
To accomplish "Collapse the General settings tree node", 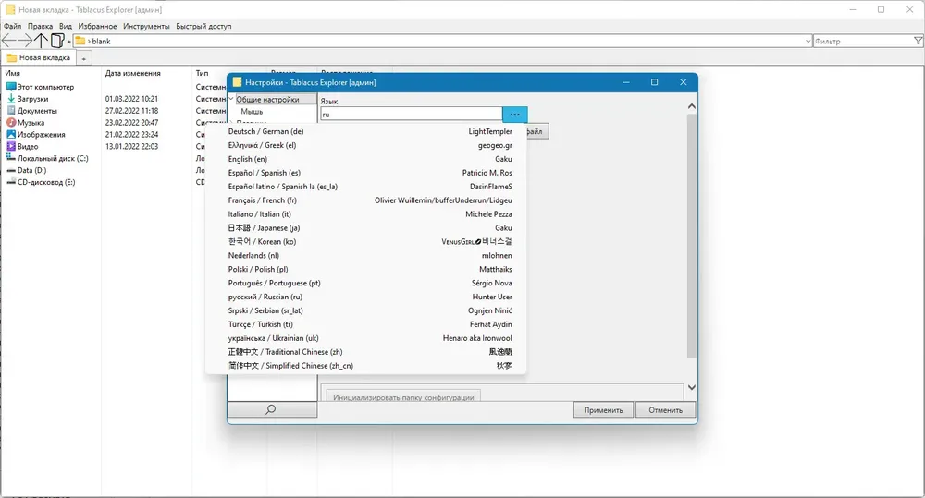I will point(232,99).
